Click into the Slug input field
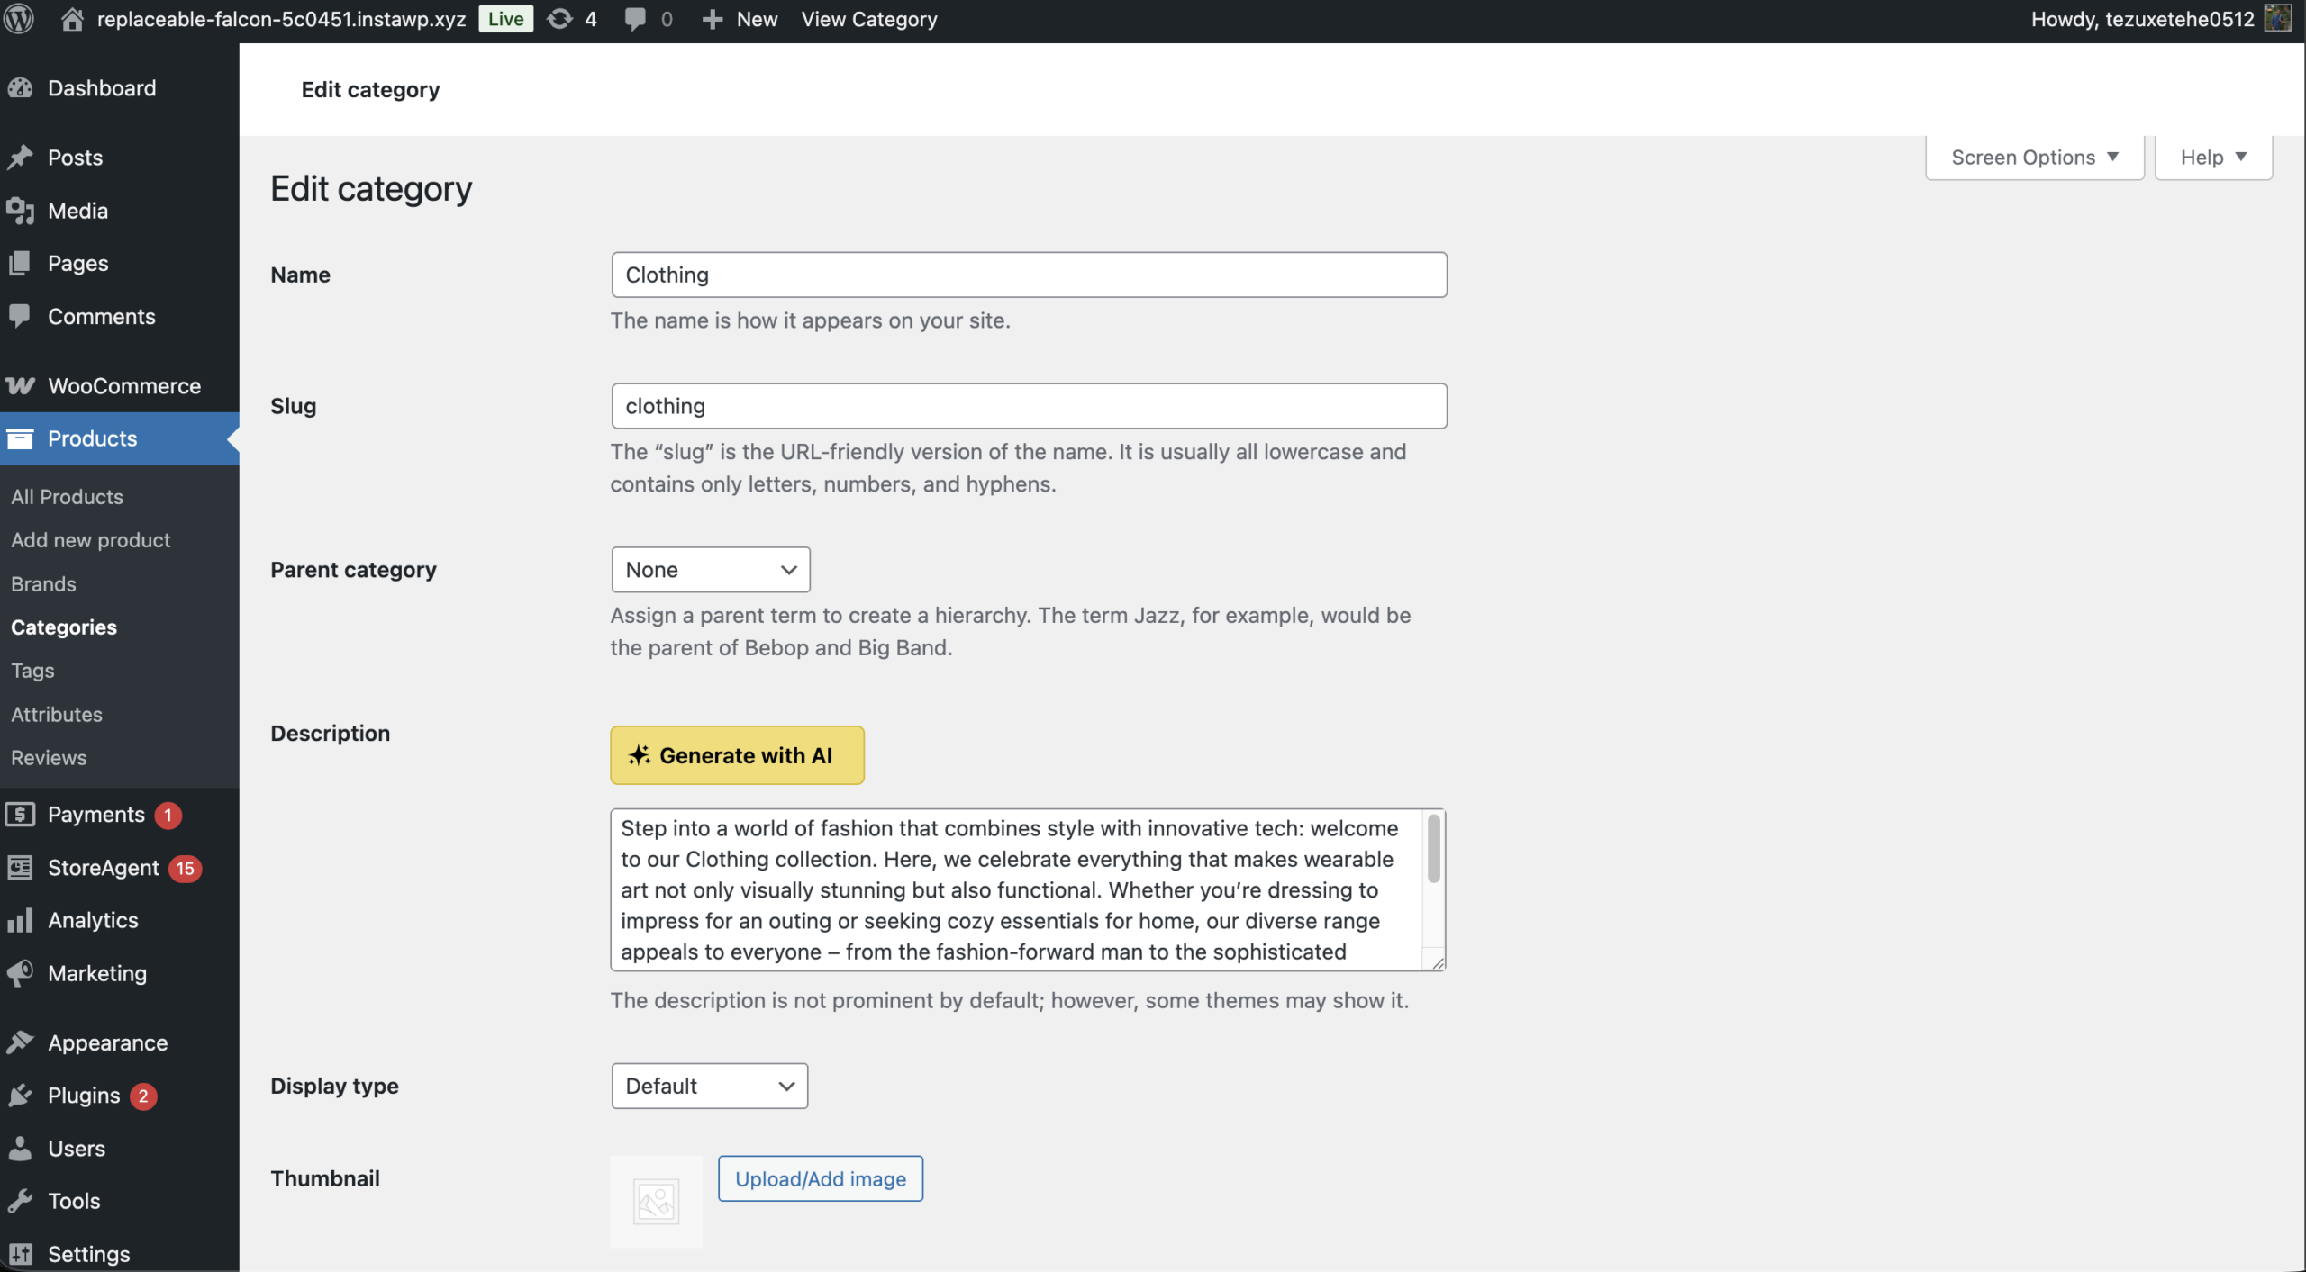Screen dimensions: 2306x1272 tap(1029, 406)
